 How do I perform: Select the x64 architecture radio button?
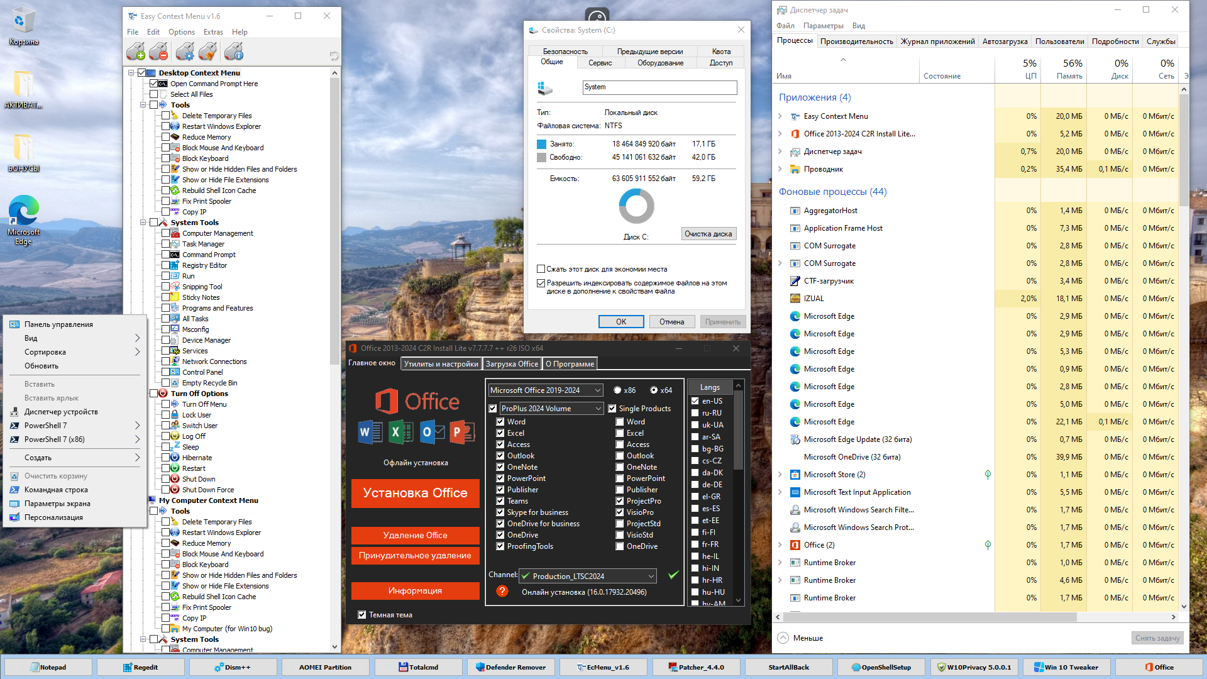tap(654, 390)
